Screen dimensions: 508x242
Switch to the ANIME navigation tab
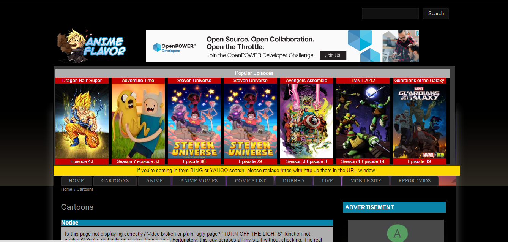155,181
